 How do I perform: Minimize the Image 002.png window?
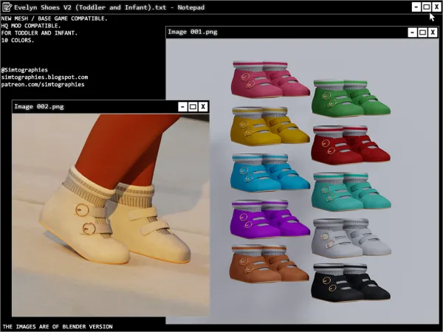click(182, 107)
